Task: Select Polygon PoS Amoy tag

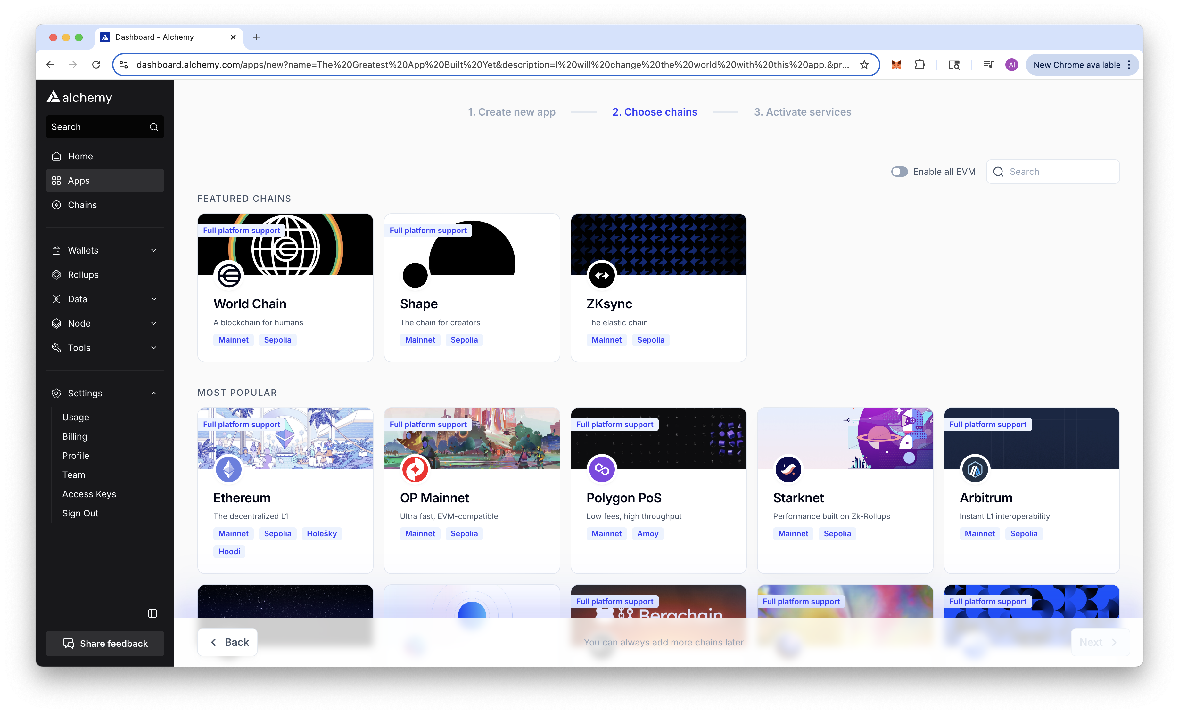Action: pos(648,534)
